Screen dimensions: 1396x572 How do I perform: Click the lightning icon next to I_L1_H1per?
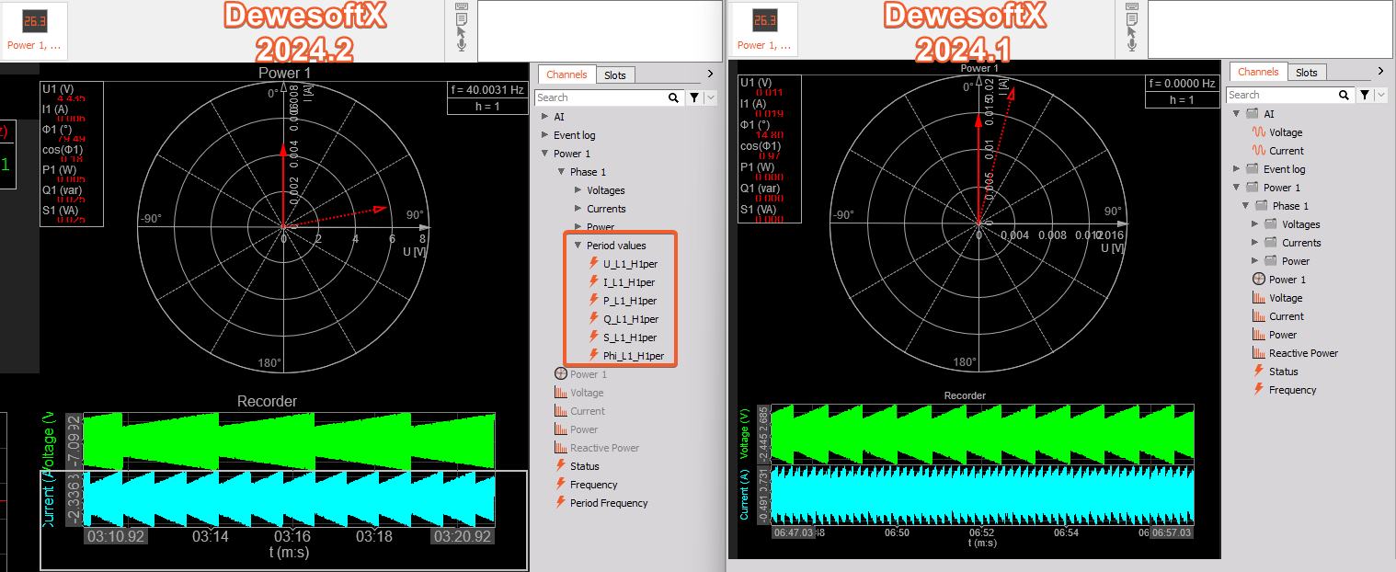point(594,281)
